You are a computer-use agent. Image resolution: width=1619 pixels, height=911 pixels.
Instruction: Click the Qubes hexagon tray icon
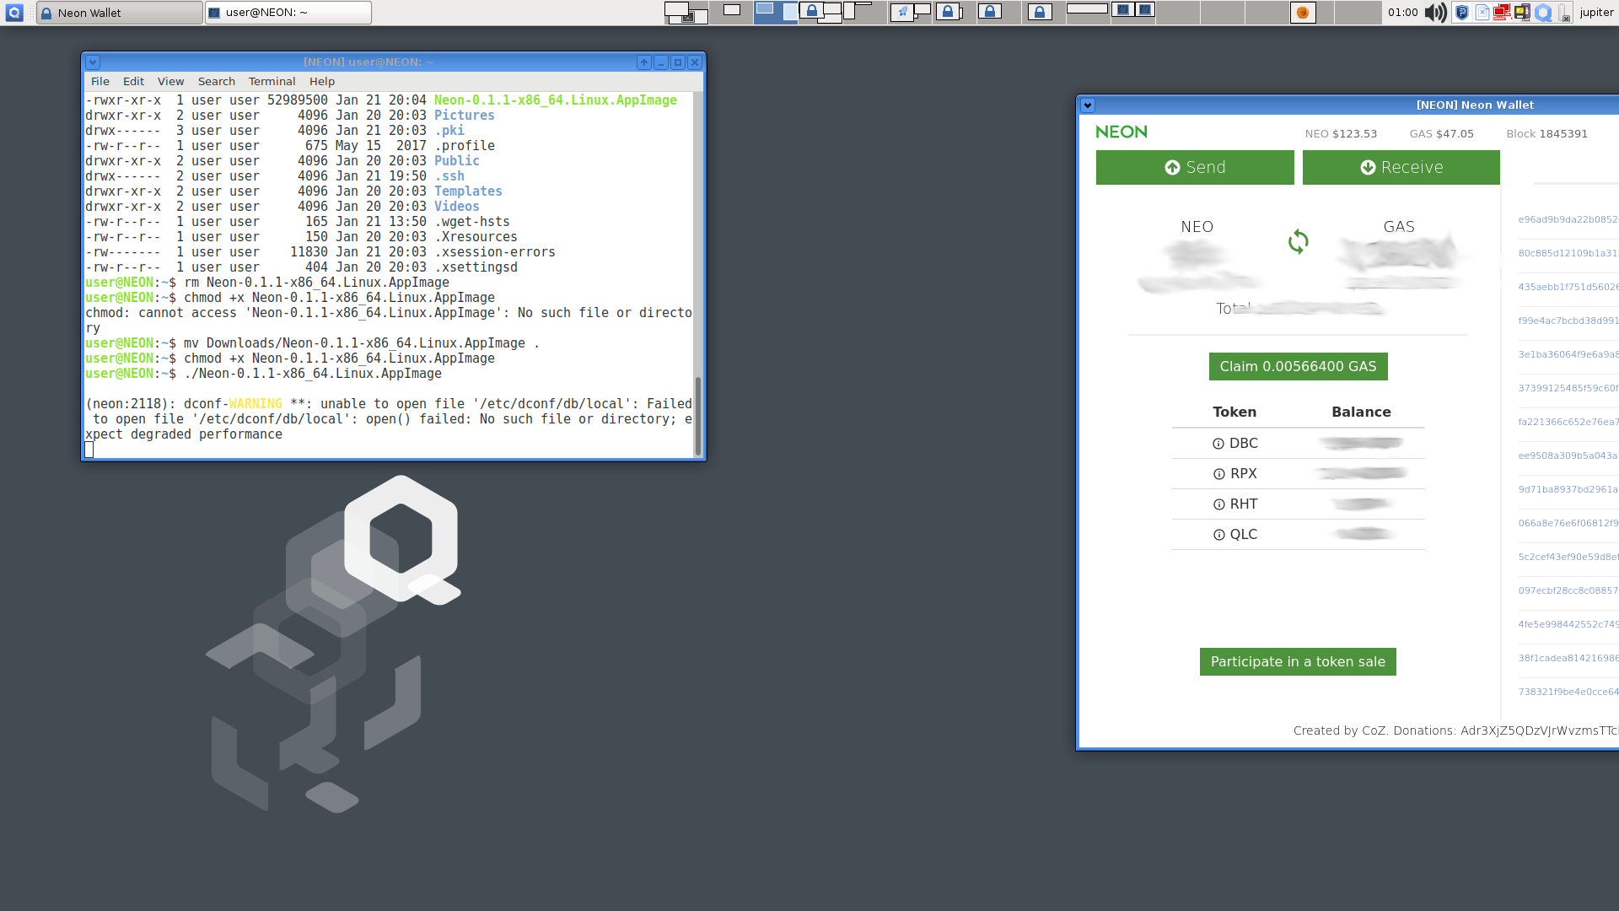(1543, 13)
